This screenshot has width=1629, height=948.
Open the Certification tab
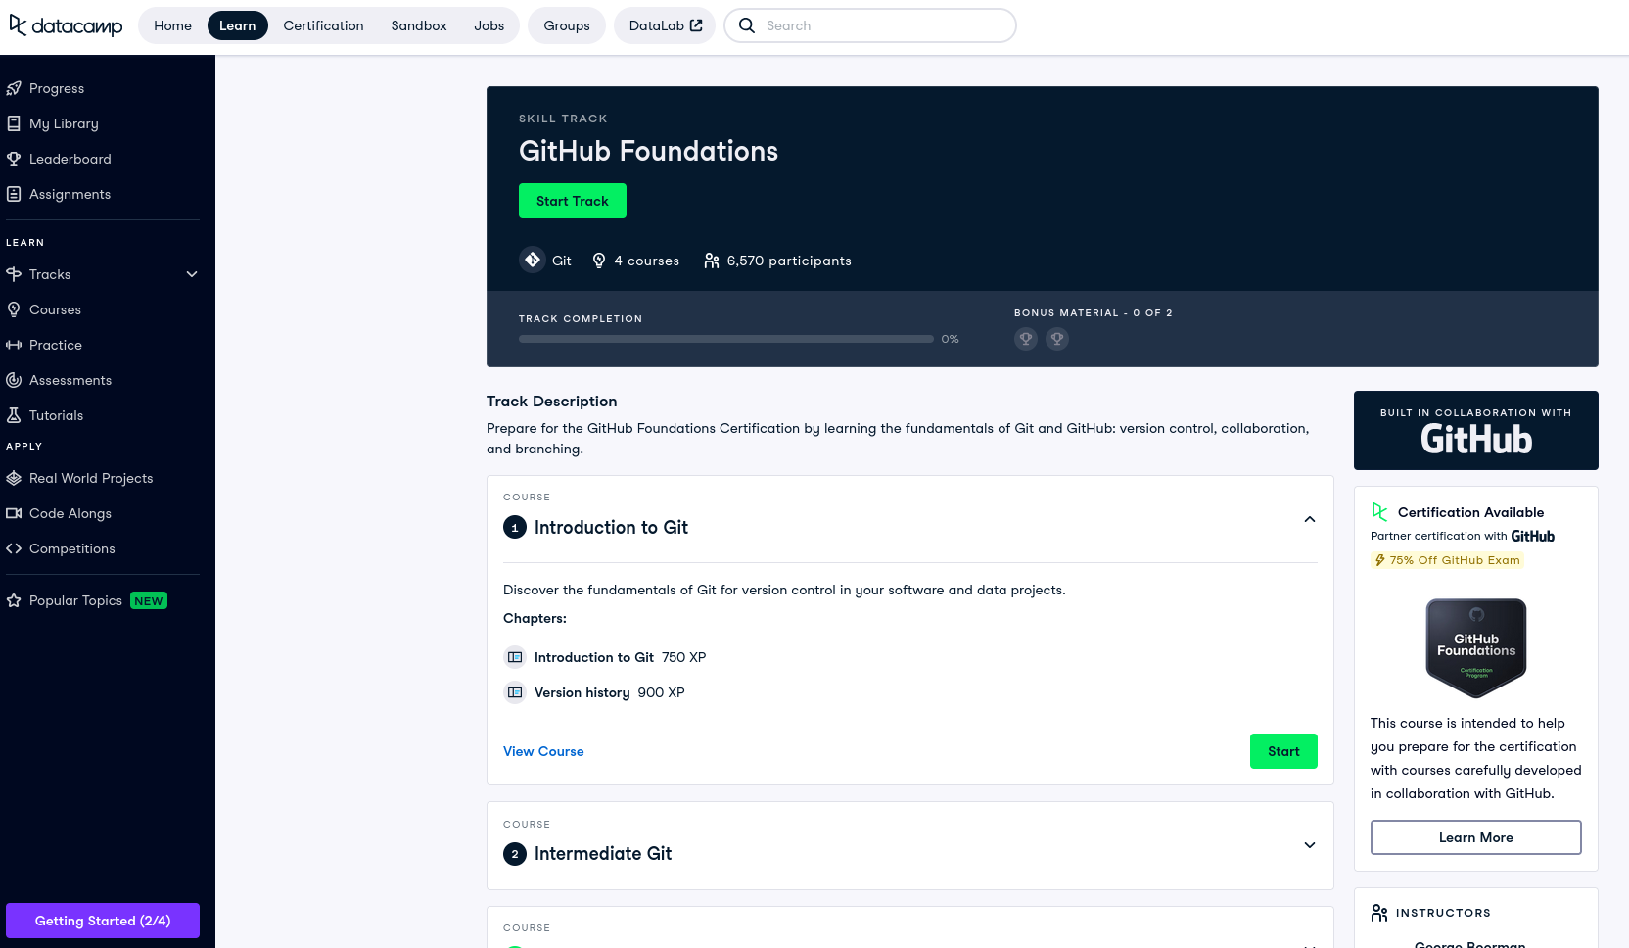(x=323, y=25)
